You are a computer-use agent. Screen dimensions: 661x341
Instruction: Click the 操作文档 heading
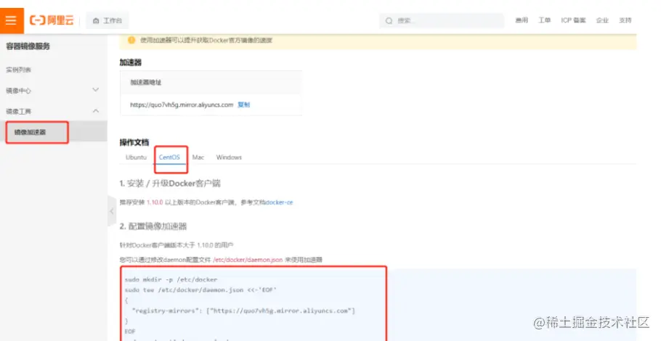pos(134,142)
